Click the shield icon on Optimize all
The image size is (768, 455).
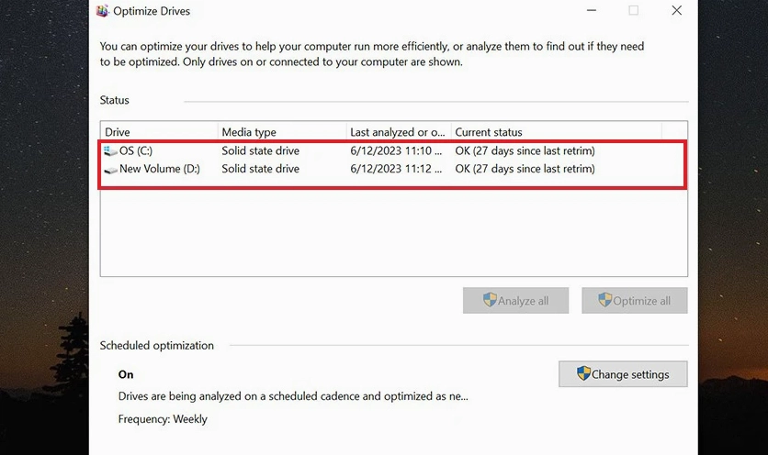[x=604, y=300]
